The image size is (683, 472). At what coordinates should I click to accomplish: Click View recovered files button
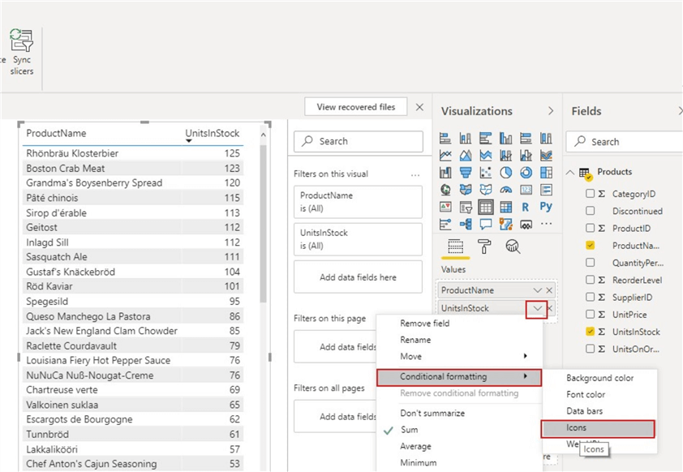tap(356, 107)
